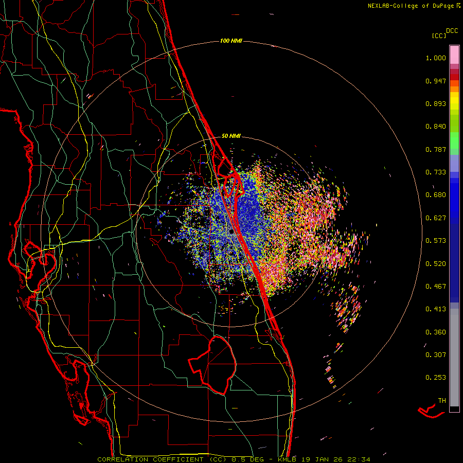Click the 100 NMI range ring label
The width and height of the screenshot is (463, 463).
pyautogui.click(x=231, y=41)
